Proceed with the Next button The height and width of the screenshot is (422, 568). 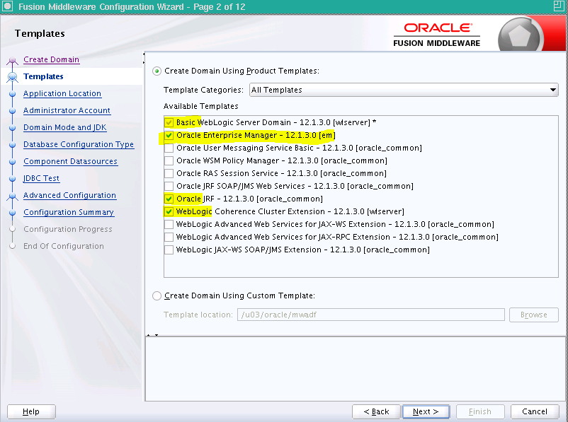tap(426, 411)
